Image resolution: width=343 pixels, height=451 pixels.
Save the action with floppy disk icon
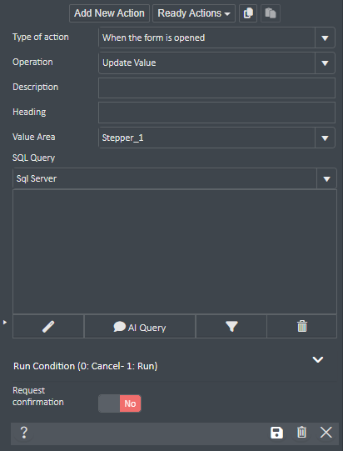pos(276,433)
